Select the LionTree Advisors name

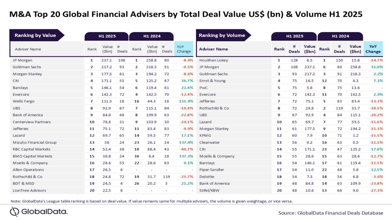[29, 190]
